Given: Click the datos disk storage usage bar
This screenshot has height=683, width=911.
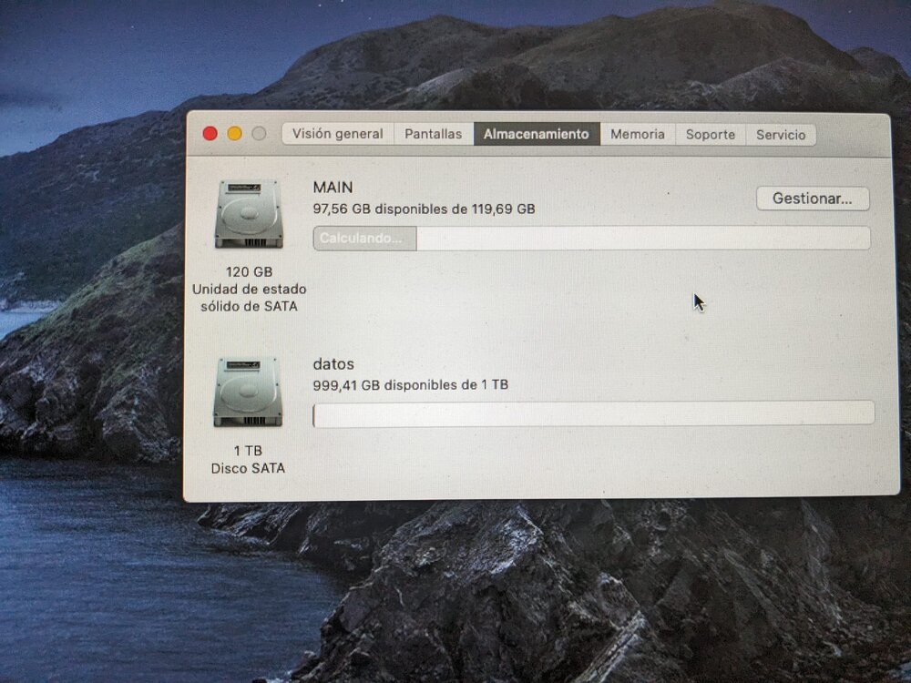Looking at the screenshot, I should pyautogui.click(x=593, y=413).
